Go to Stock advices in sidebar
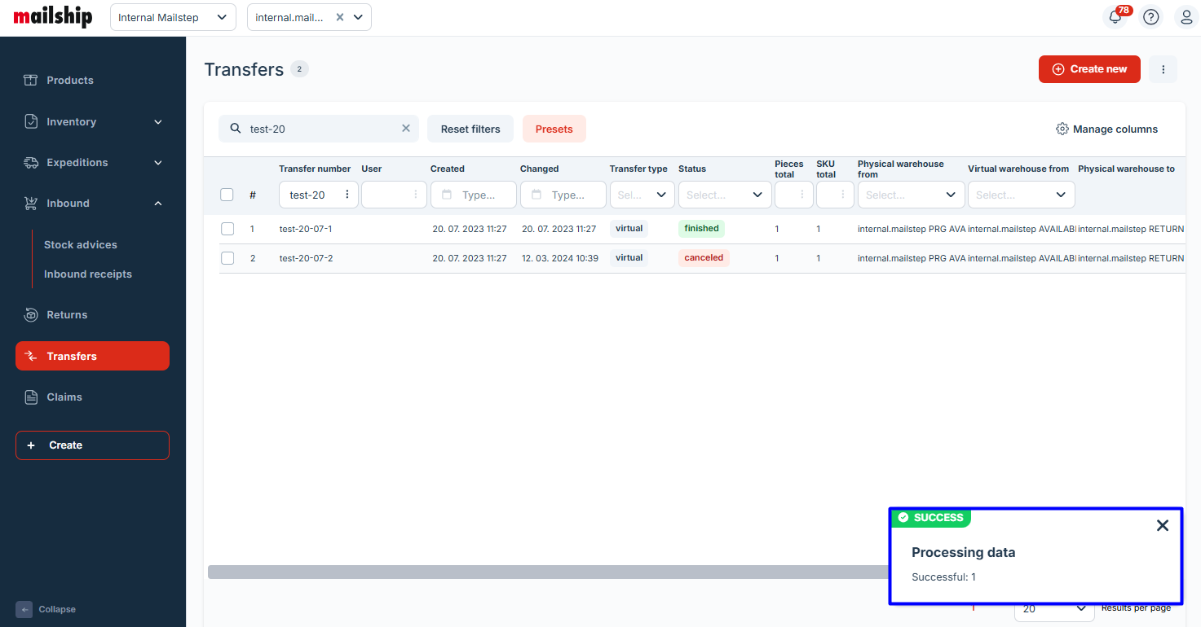Screen dimensions: 1201x627 pyautogui.click(x=81, y=244)
